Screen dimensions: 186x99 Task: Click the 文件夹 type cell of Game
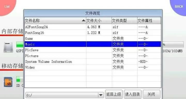[125, 38]
